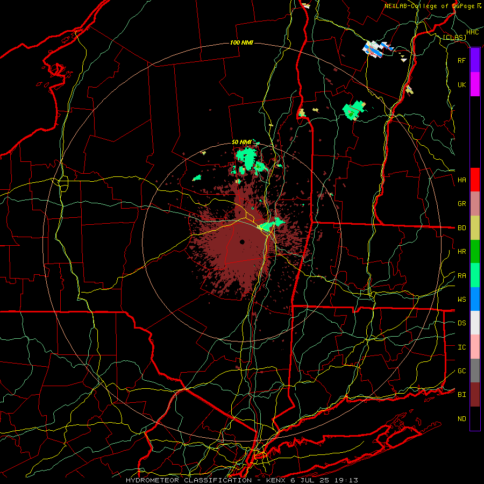This screenshot has height=484, width=484.
Task: Click the 50 NMI range ring label
Action: click(x=241, y=142)
